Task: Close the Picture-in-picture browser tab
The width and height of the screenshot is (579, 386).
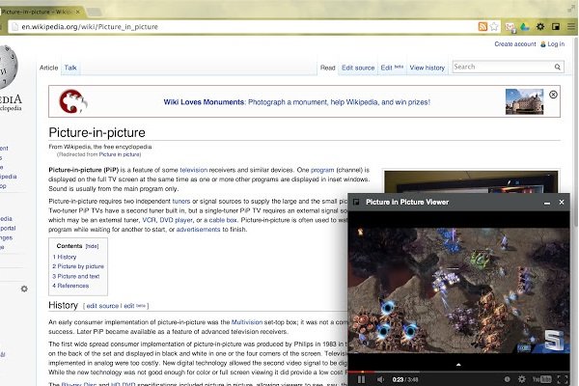Action: (78, 12)
